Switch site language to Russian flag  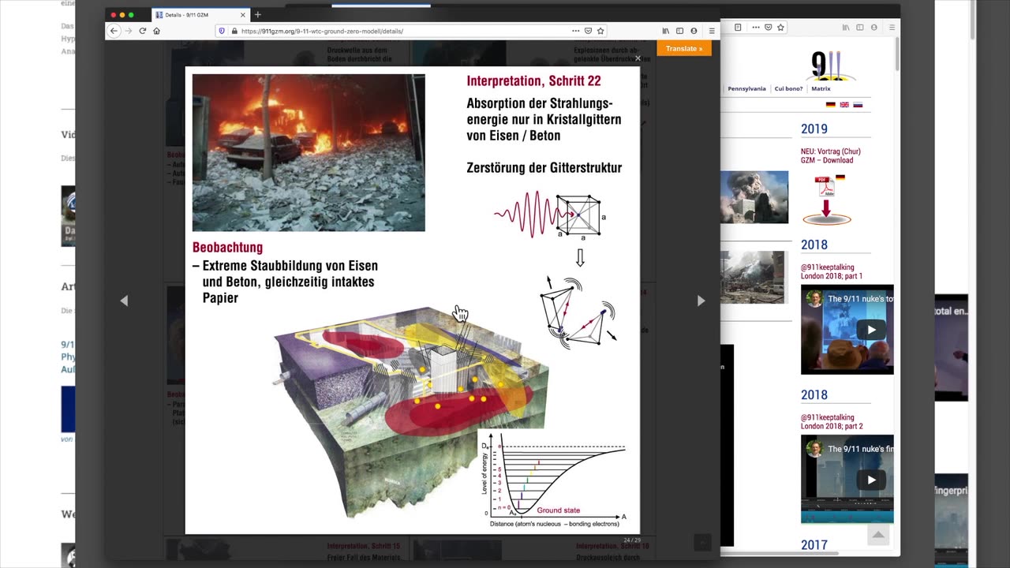(858, 105)
